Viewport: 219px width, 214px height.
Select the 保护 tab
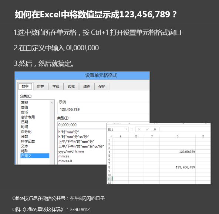point(102,86)
